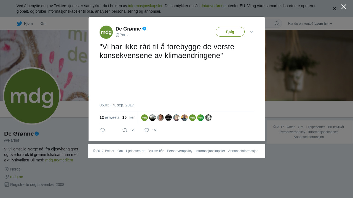Screen dimensions: 353x198
Task: Like the tweet with the heart icon
Action: (147, 130)
